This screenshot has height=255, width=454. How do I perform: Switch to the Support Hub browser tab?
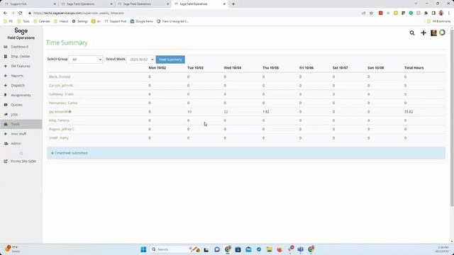(30, 4)
